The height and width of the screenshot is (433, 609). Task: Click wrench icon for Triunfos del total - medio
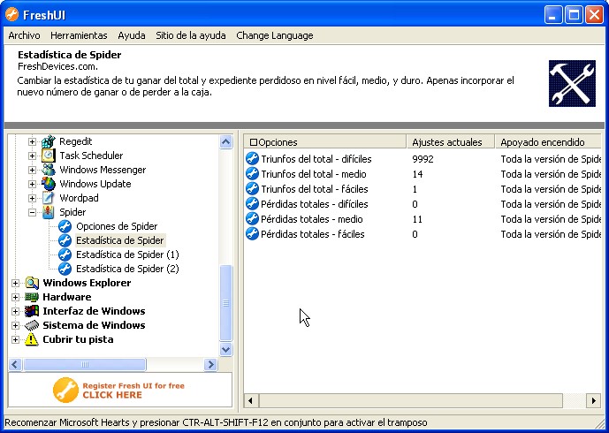(x=252, y=174)
